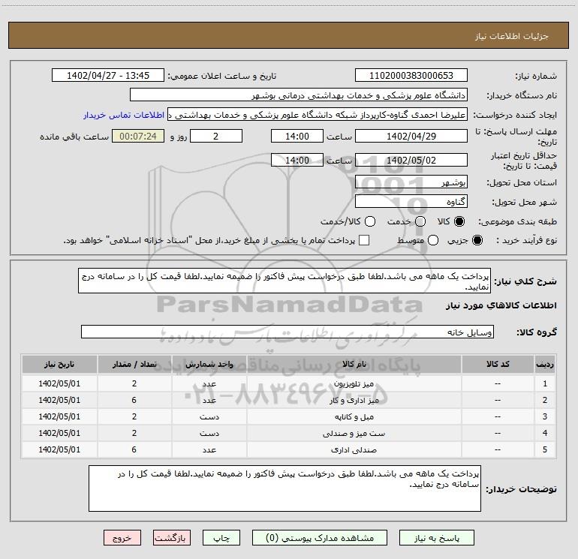Select the خدمت radio option
The height and width of the screenshot is (559, 578).
(x=420, y=222)
